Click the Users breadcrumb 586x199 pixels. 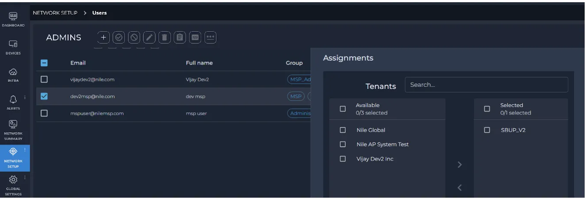[100, 13]
